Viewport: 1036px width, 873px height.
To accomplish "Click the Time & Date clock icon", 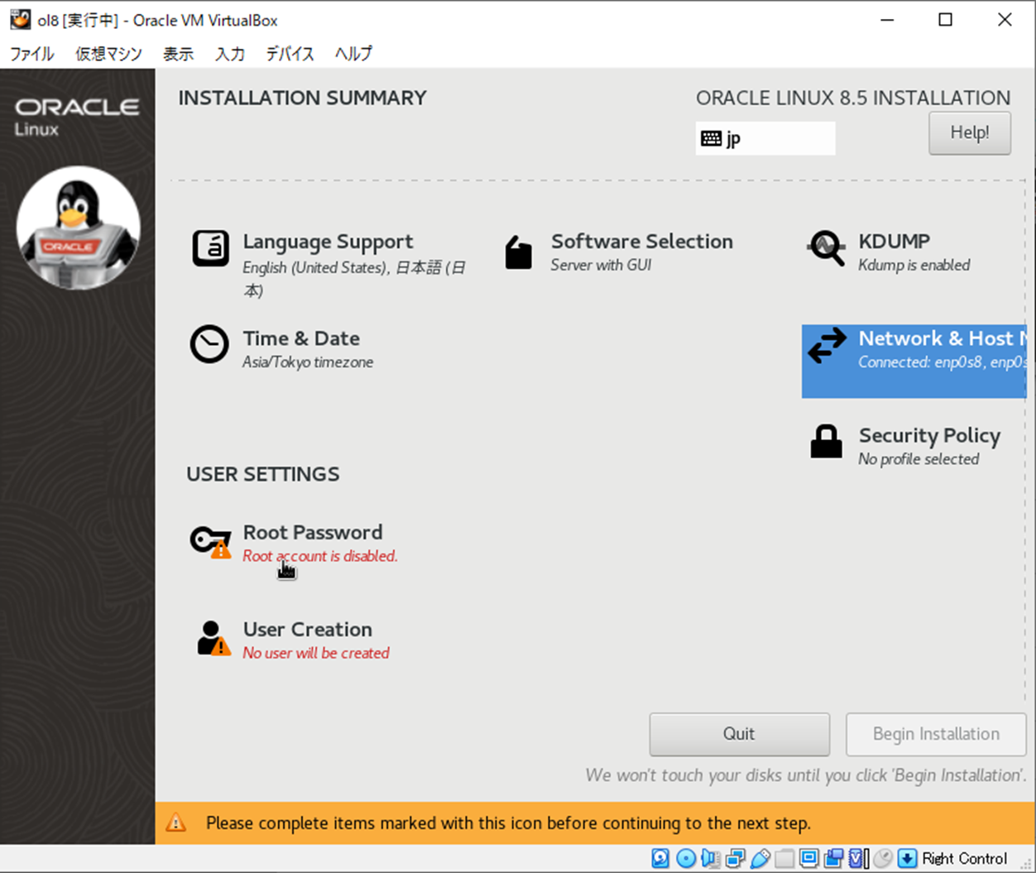I will pyautogui.click(x=209, y=344).
